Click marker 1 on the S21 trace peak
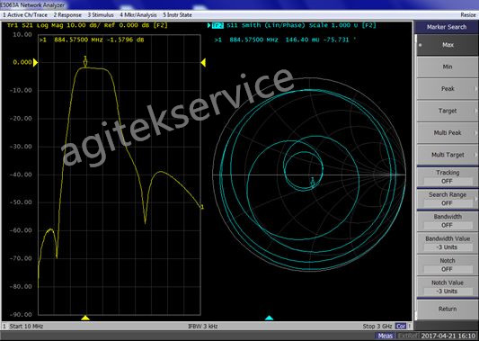Image resolution: width=479 pixels, height=341 pixels. pyautogui.click(x=85, y=61)
